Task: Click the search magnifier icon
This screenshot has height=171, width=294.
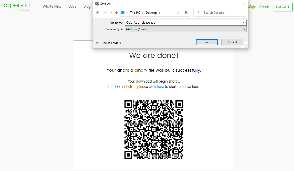Action: (x=199, y=12)
